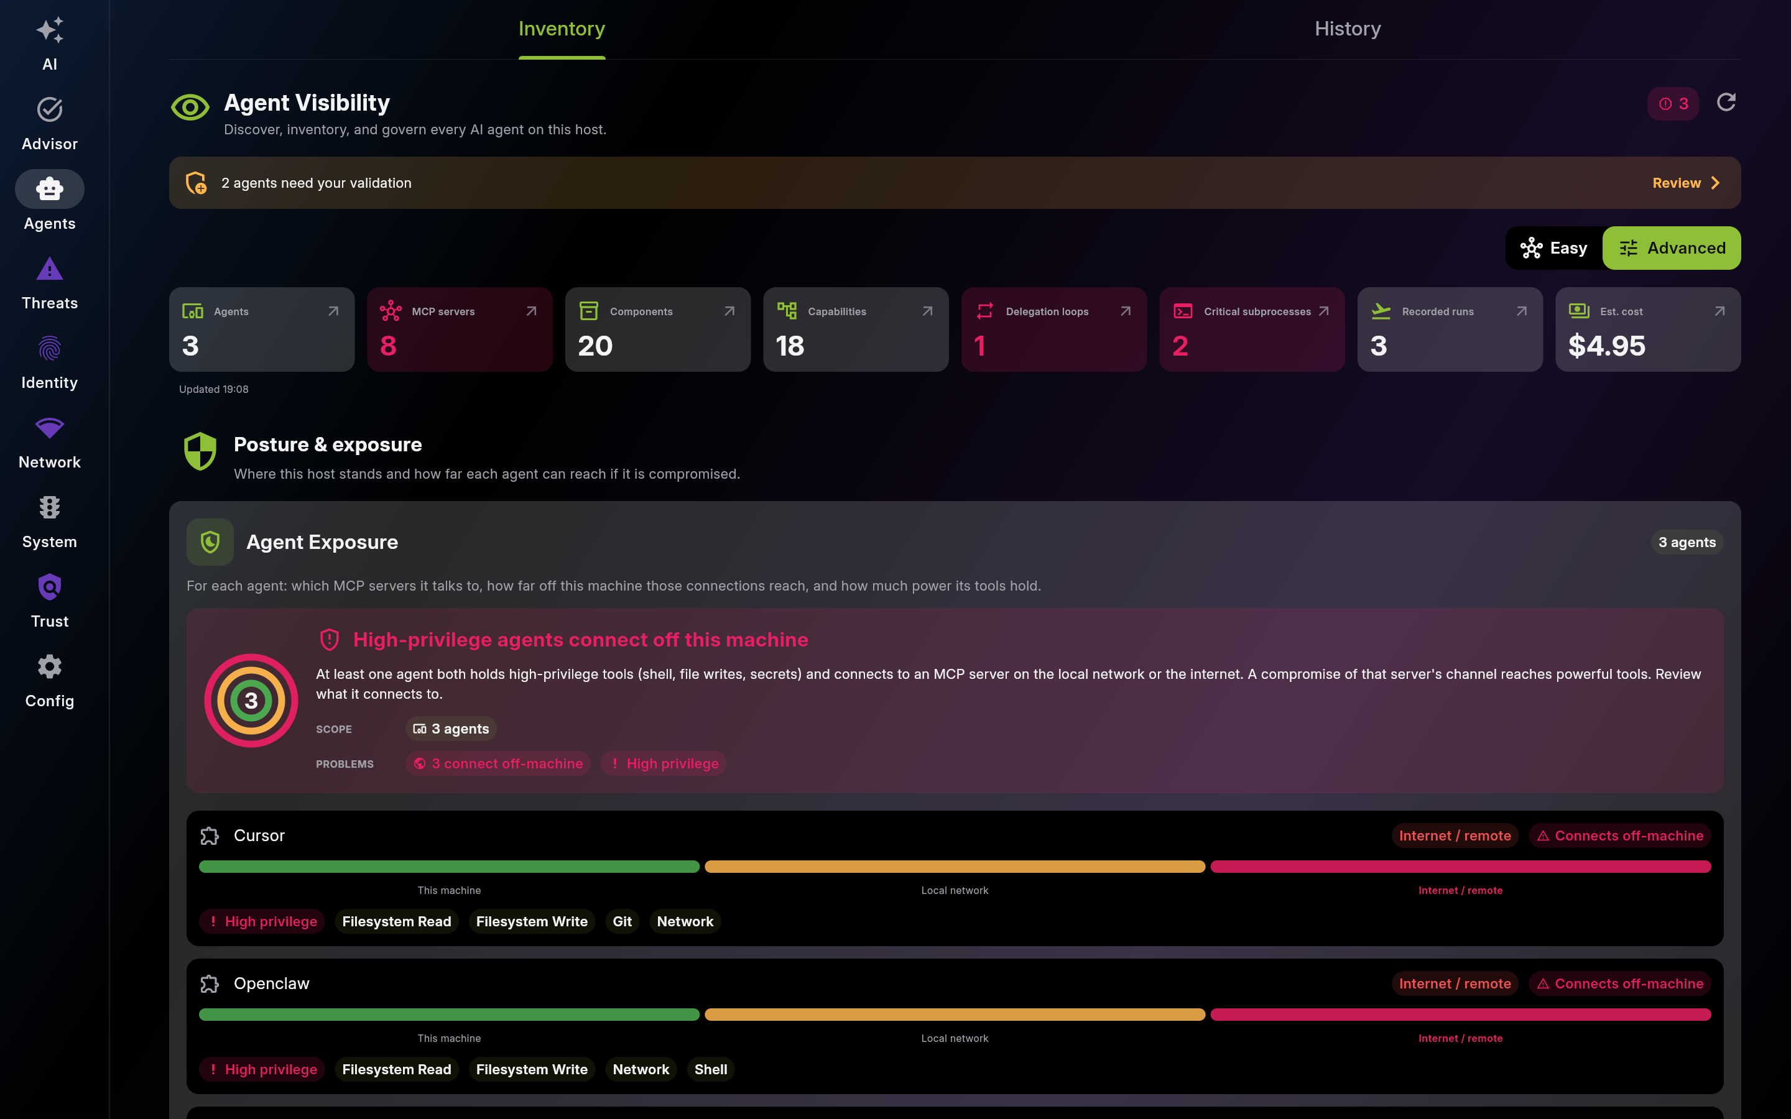Open the Config gear icon

pos(50,667)
